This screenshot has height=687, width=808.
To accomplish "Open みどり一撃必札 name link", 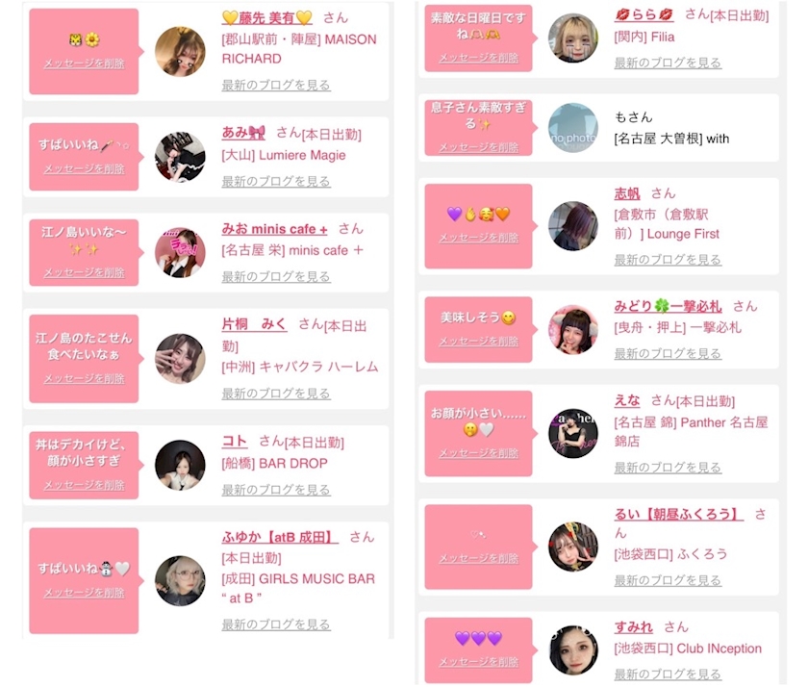I will [668, 307].
